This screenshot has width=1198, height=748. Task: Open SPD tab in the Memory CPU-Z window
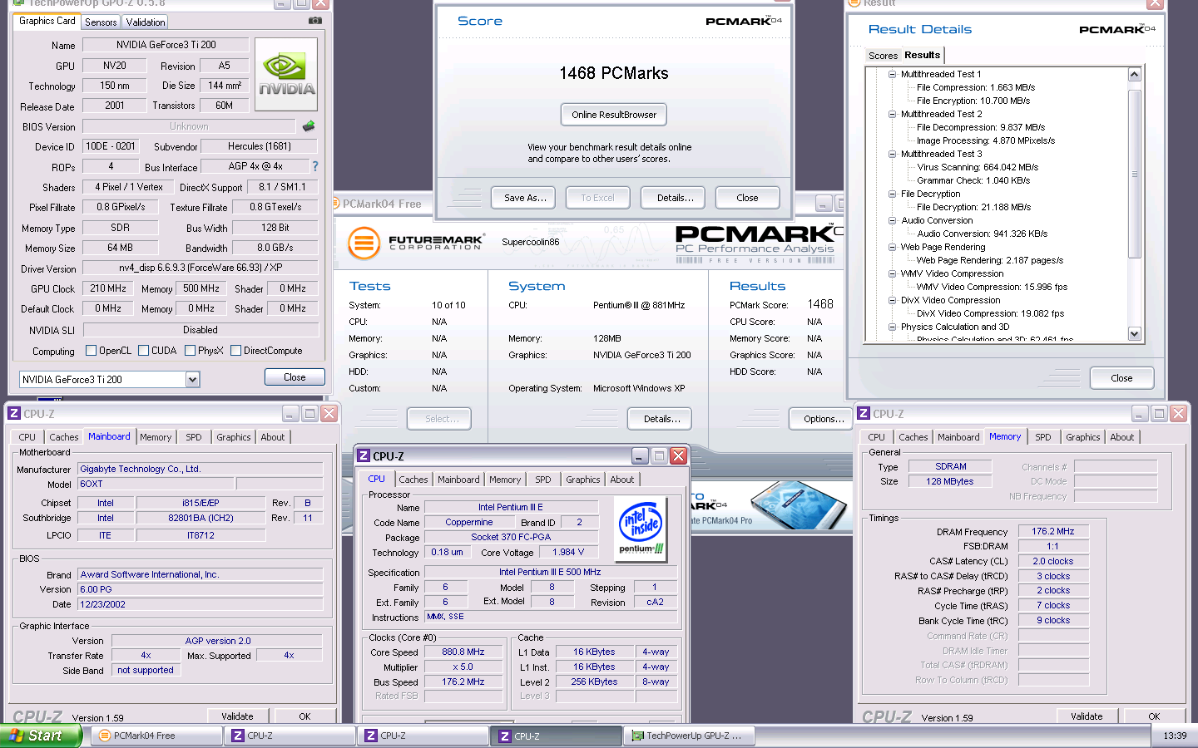coord(1043,437)
